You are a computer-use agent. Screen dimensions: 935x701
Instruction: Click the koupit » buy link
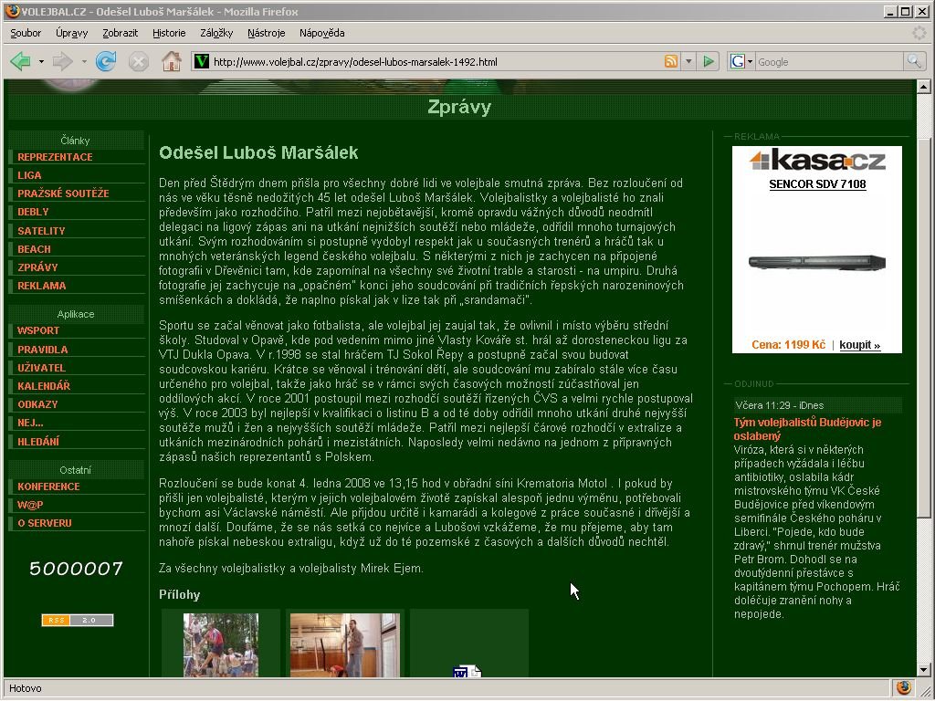[x=860, y=345]
